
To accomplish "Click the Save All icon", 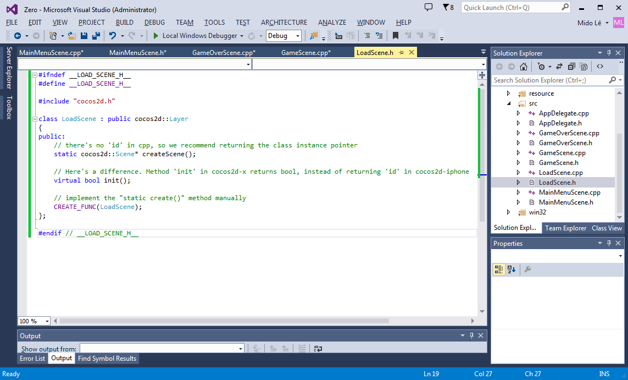I will [96, 36].
